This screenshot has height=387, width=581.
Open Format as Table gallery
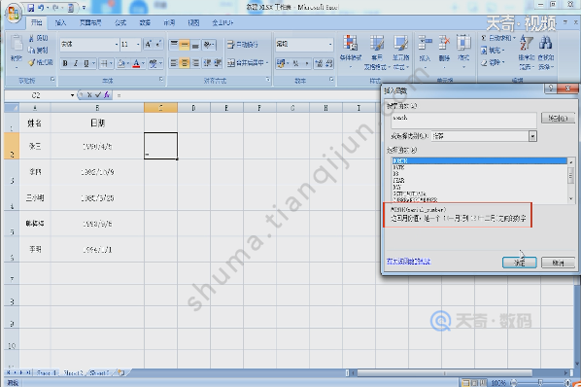[376, 53]
